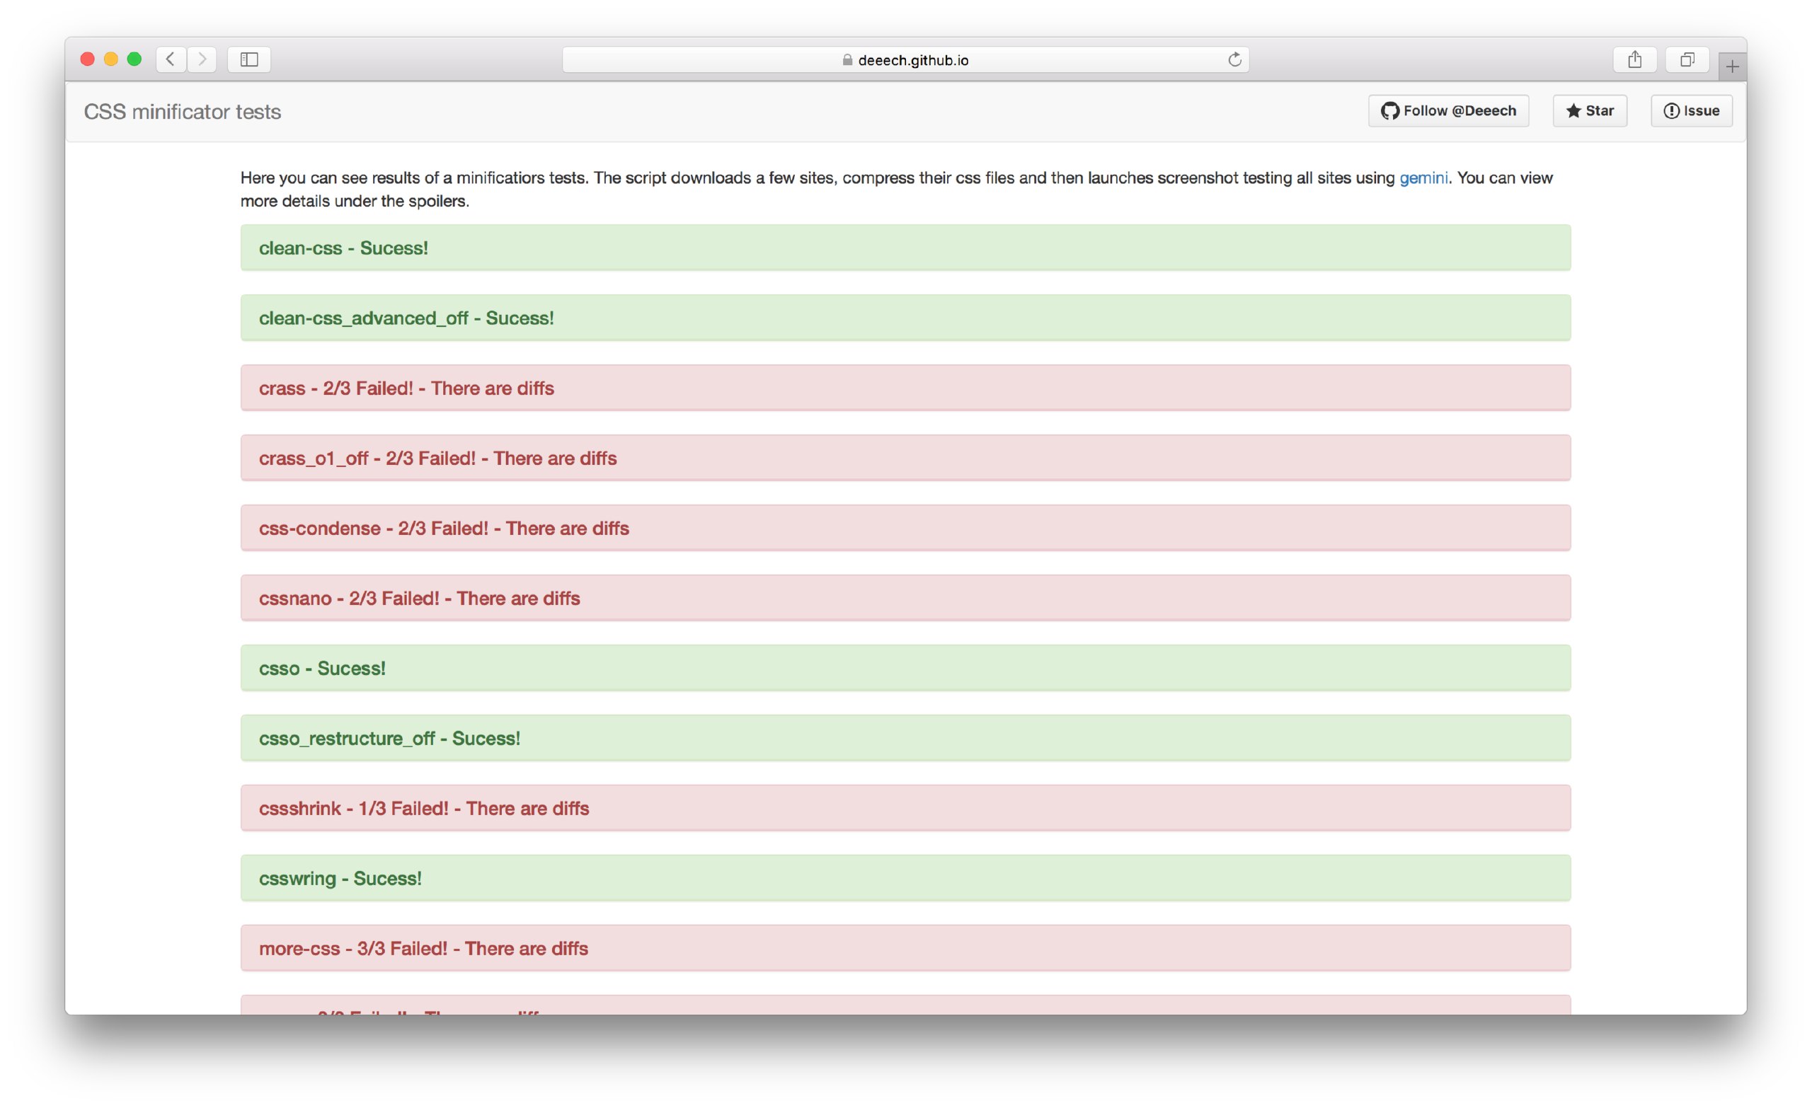Image resolution: width=1812 pixels, height=1108 pixels.
Task: Expand the clean-css_advanced_off - Sucess! spoiler
Action: tap(905, 318)
